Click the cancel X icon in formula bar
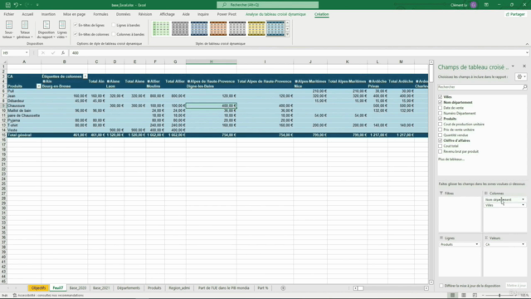Image resolution: width=531 pixels, height=299 pixels. 43,53
